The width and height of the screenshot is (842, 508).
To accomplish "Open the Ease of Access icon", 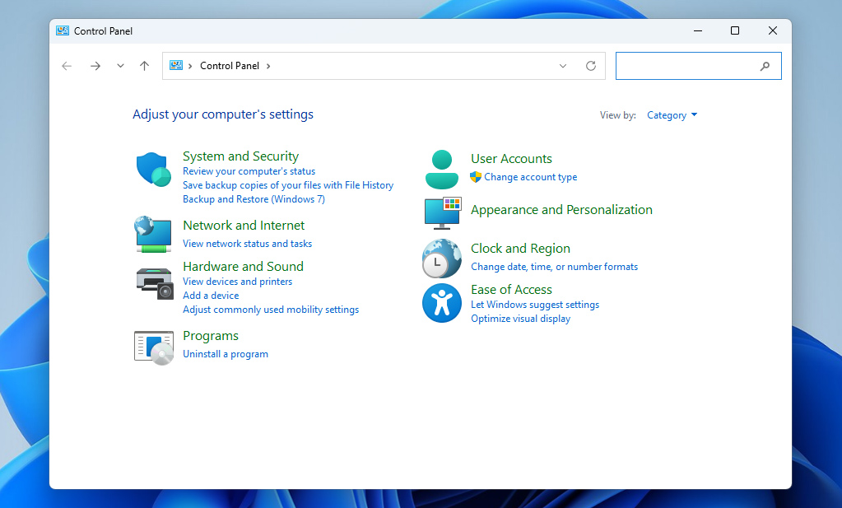I will 441,303.
